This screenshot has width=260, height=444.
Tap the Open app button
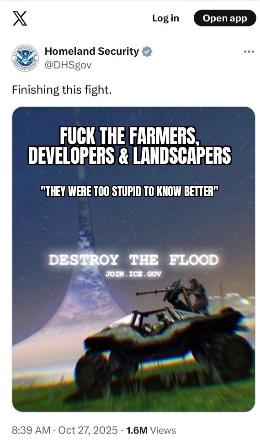coord(225,18)
